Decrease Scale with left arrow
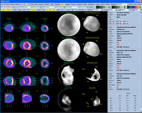The width and height of the screenshot is (142, 113). [x=75, y=10]
